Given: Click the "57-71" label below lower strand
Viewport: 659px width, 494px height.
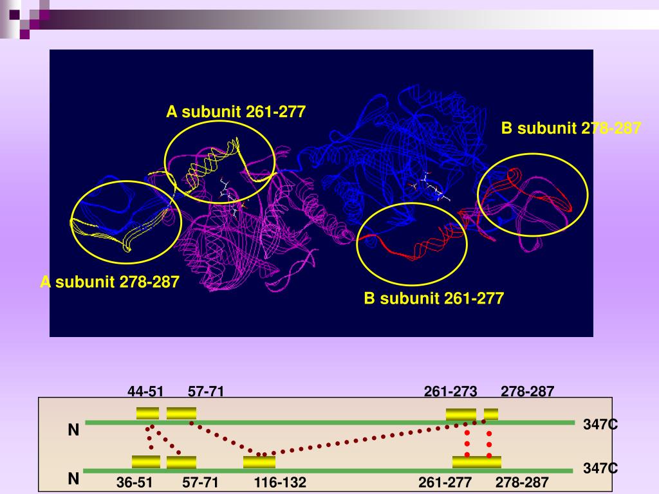Looking at the screenshot, I should tap(201, 482).
